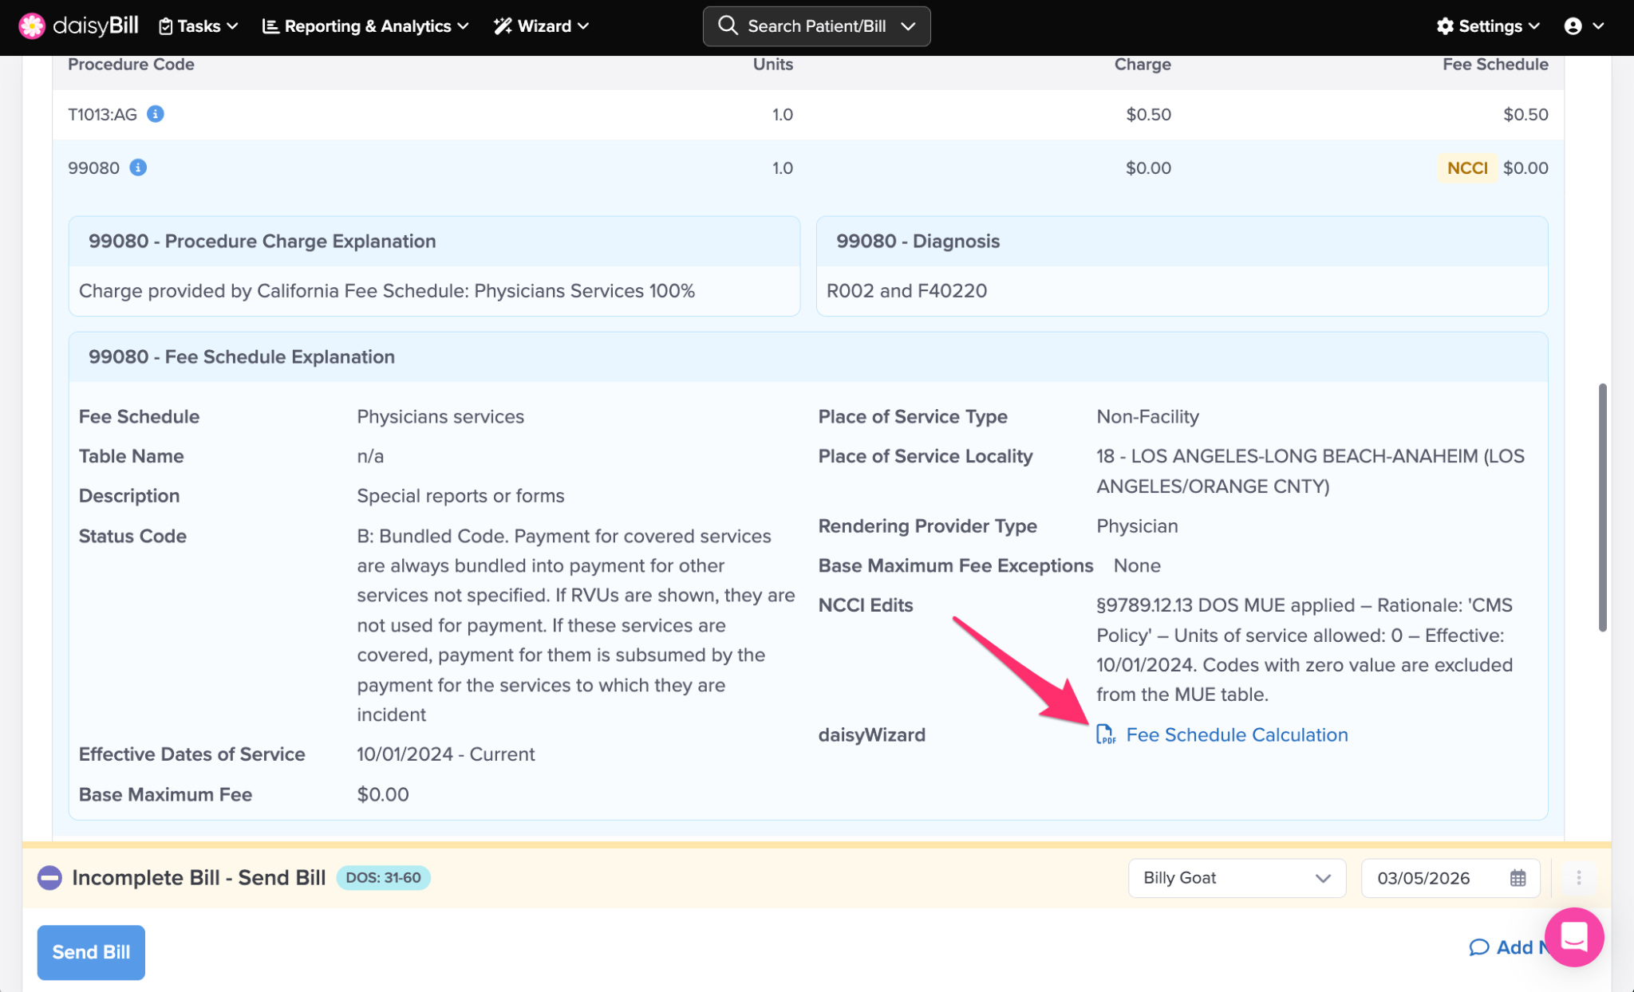Click the daisyBill flower logo

(32, 26)
